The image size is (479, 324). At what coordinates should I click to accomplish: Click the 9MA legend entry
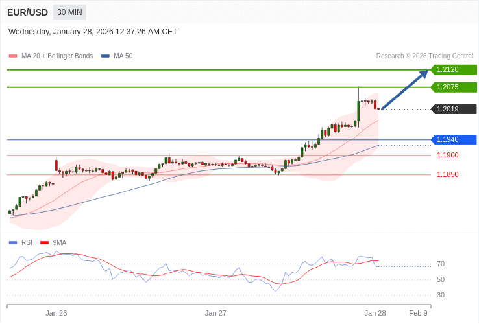[x=59, y=242]
